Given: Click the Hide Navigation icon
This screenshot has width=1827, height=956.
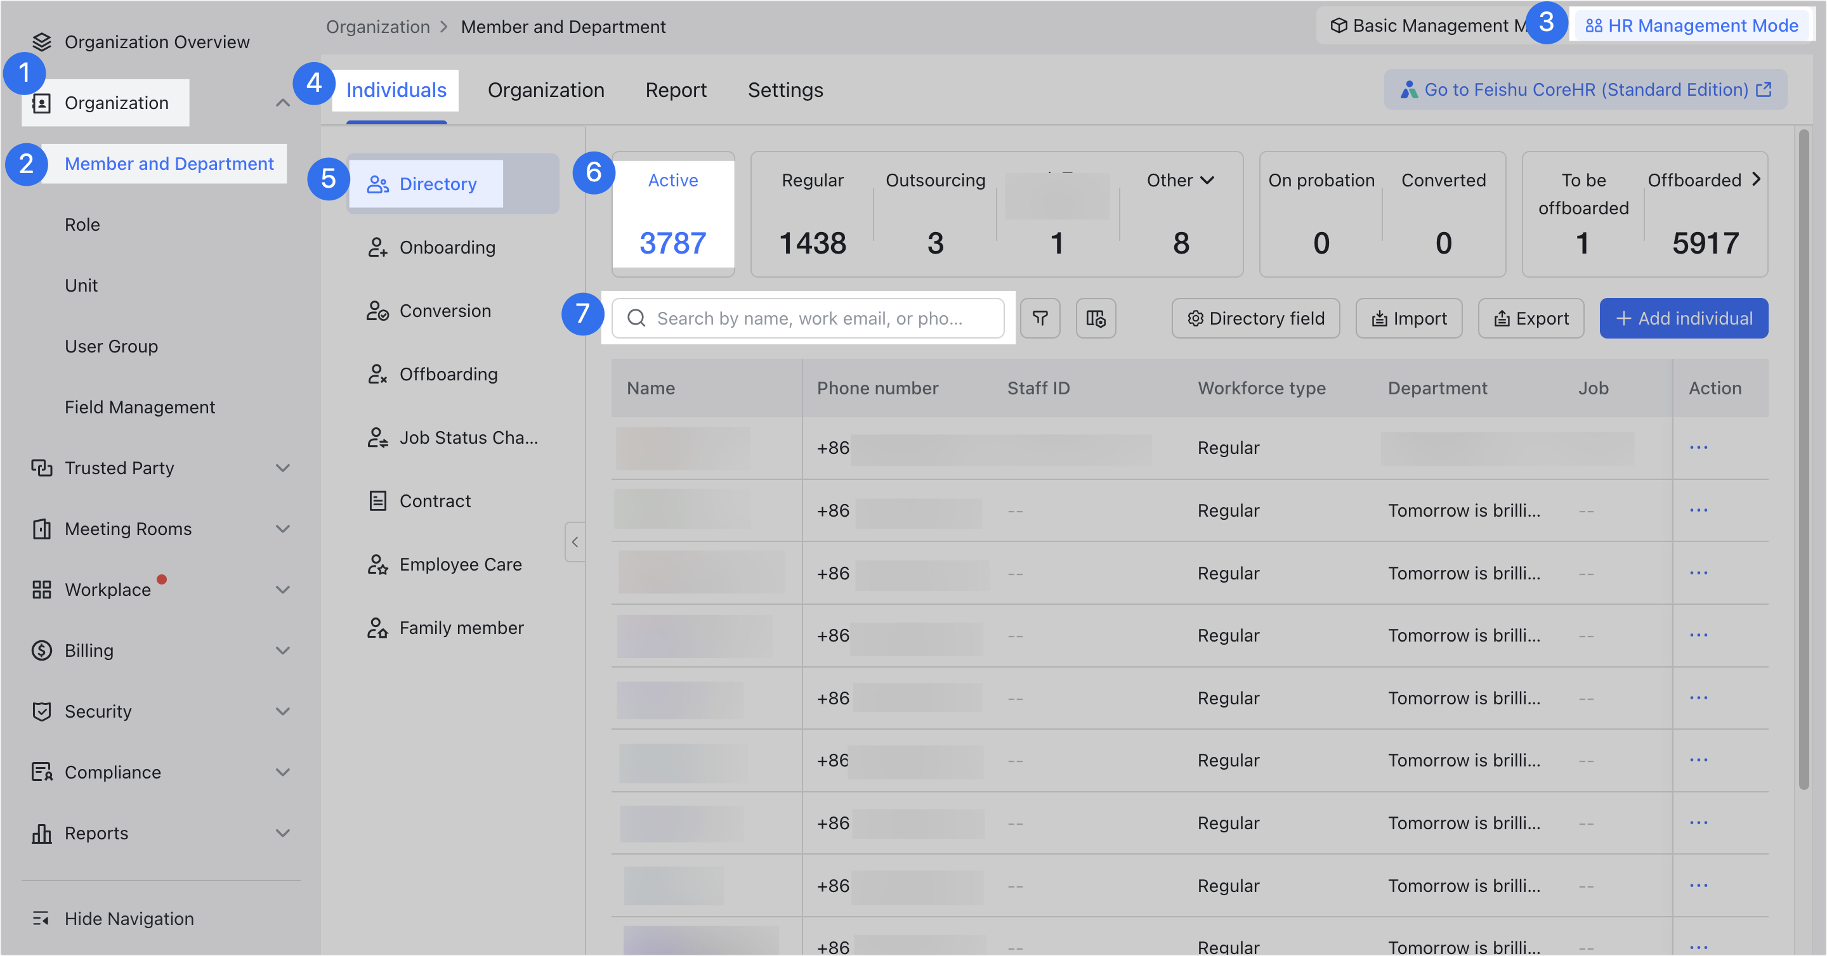Looking at the screenshot, I should (41, 919).
